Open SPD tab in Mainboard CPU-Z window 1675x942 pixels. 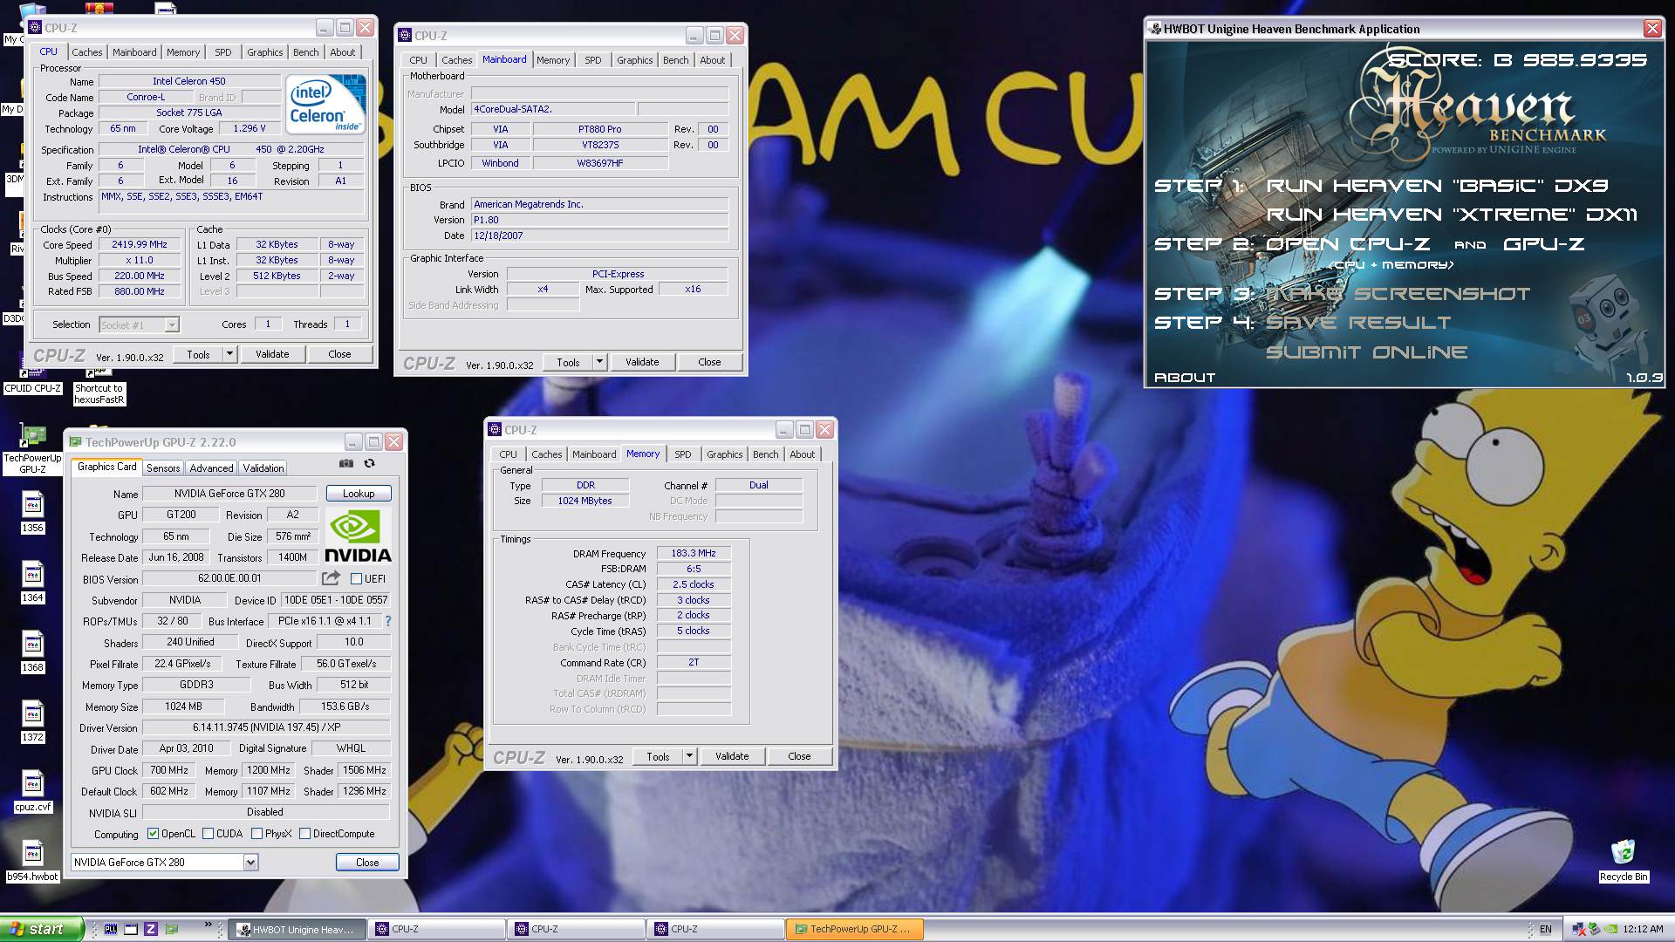[593, 60]
